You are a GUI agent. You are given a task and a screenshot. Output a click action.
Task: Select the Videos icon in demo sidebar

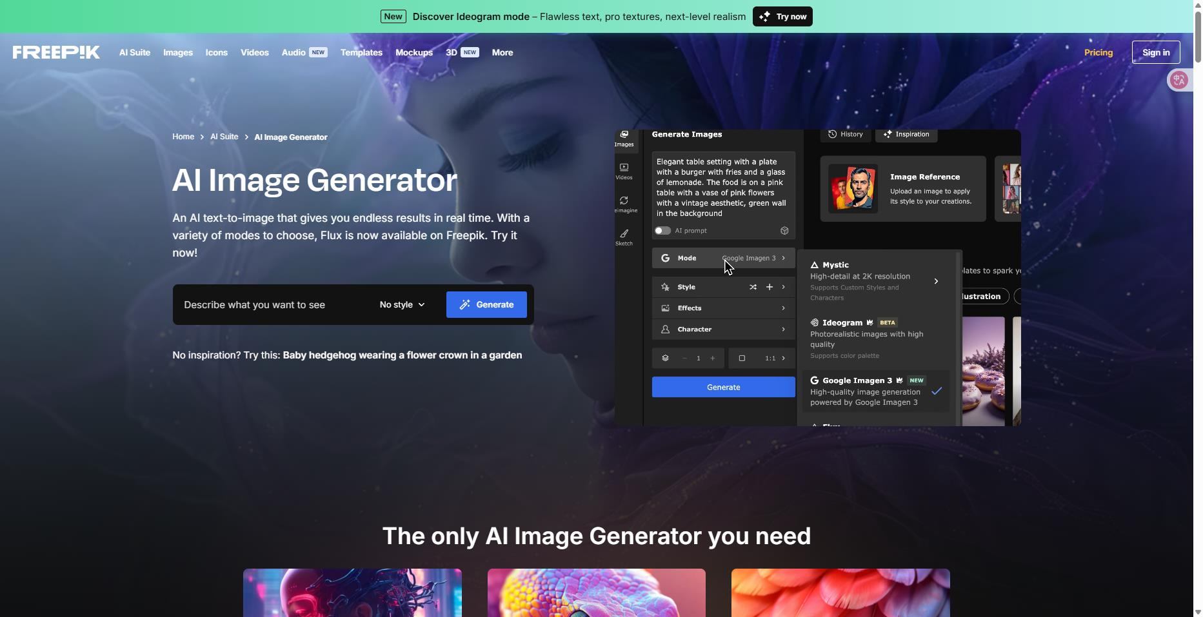tap(624, 167)
